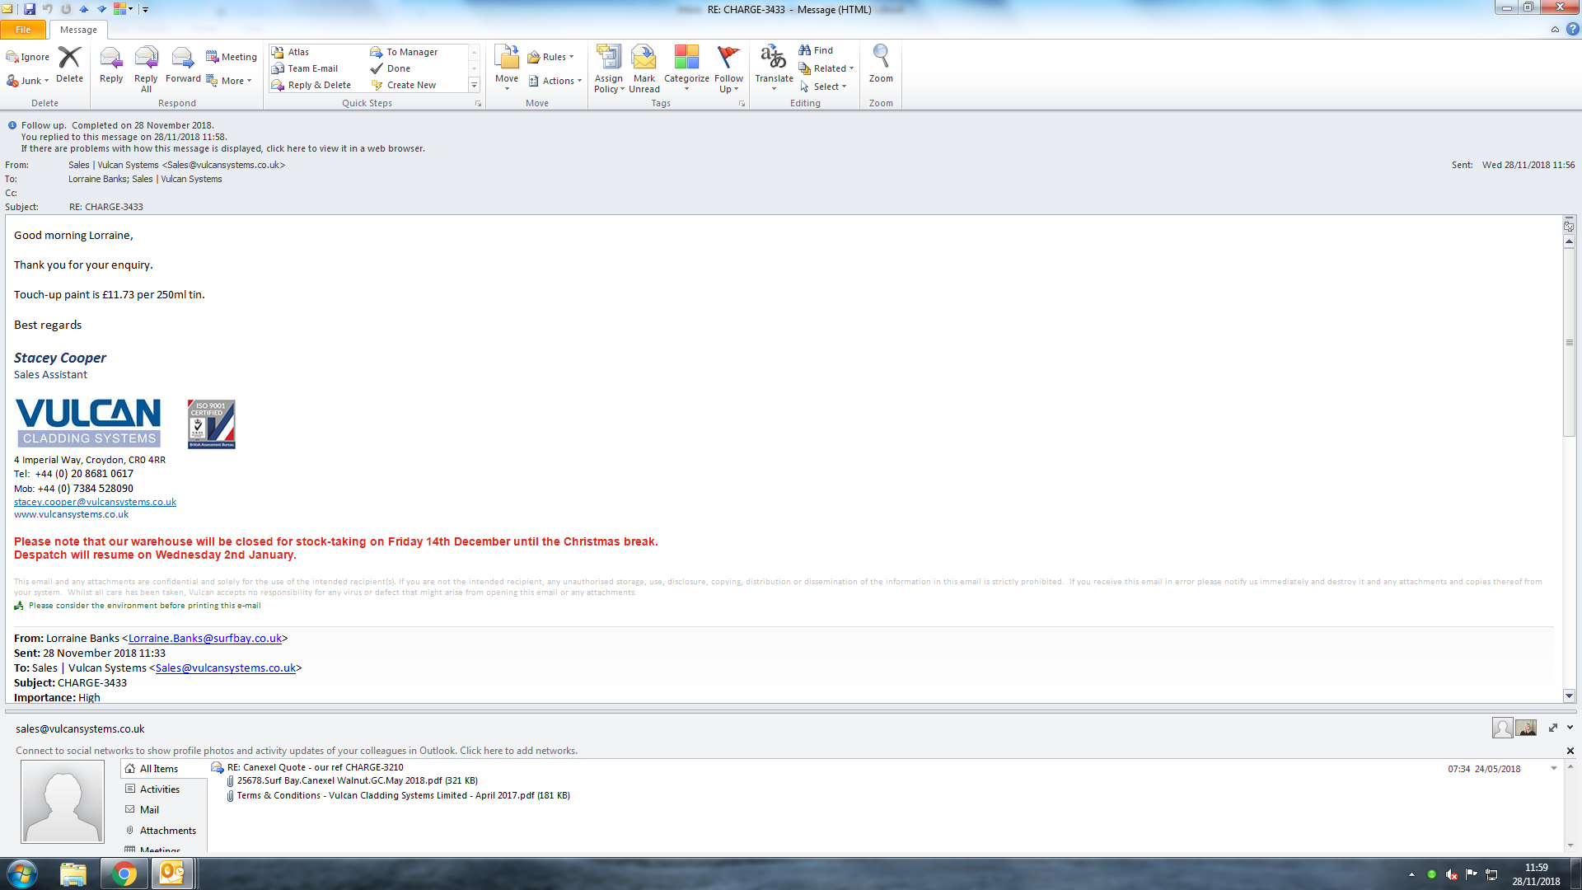1582x890 pixels.
Task: Click the Follow Up flag icon
Action: (728, 58)
